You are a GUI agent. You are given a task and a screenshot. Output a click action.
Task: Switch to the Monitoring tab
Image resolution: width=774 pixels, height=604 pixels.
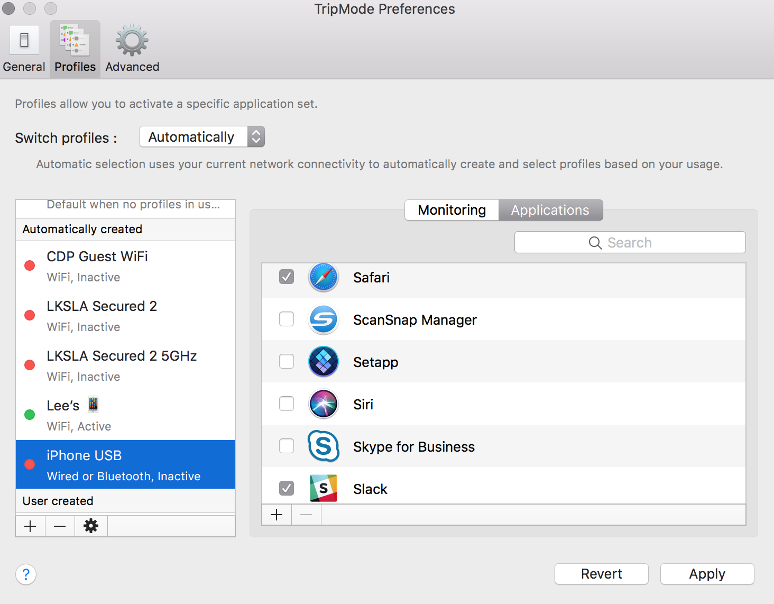pyautogui.click(x=452, y=210)
